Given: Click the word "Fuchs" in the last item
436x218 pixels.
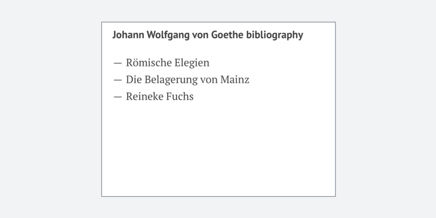Looking at the screenshot, I should 180,96.
